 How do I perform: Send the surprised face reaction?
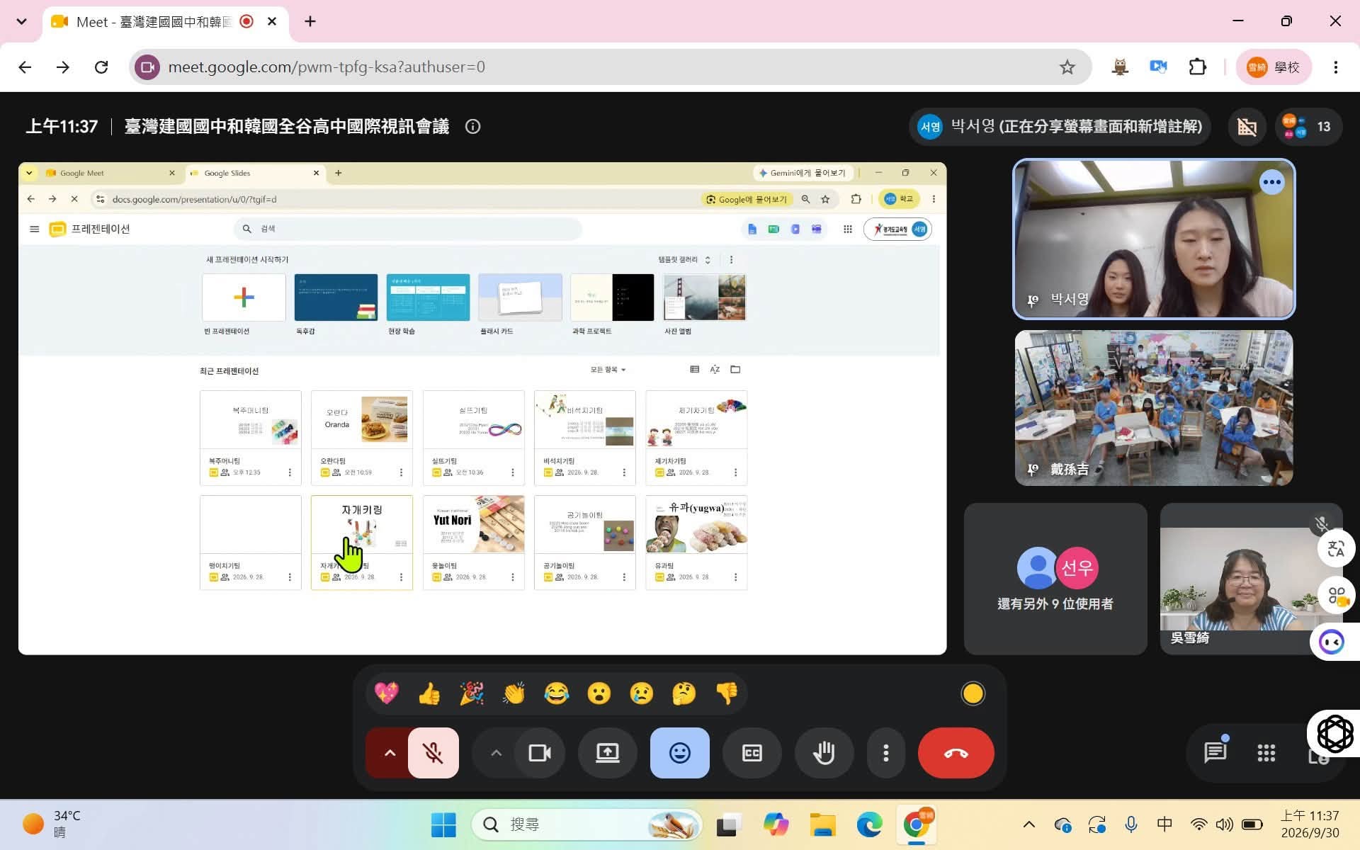(599, 693)
